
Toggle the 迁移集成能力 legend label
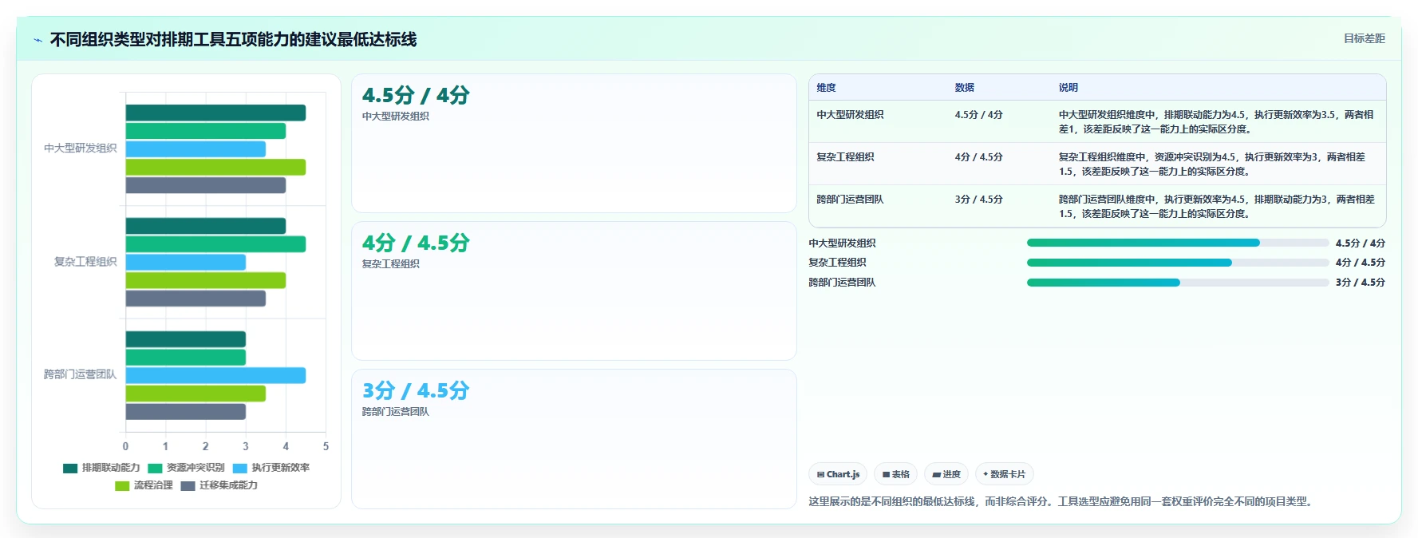(228, 485)
